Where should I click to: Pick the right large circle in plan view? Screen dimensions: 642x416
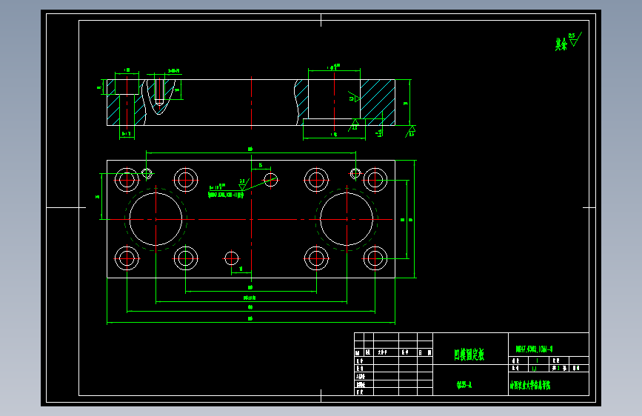[x=347, y=219]
